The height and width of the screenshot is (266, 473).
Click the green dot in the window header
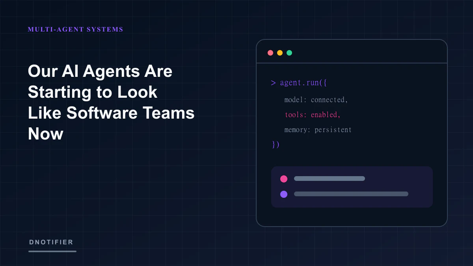[289, 53]
